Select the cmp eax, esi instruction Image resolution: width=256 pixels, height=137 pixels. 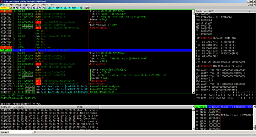coord(43,48)
